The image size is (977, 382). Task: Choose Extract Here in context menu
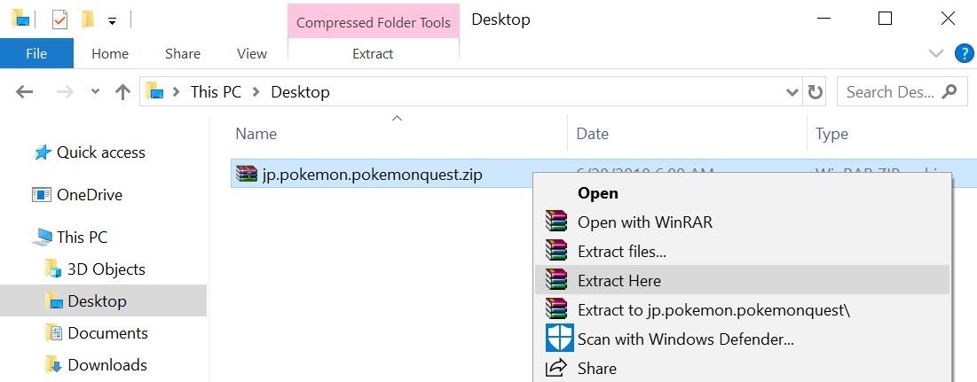click(742, 281)
